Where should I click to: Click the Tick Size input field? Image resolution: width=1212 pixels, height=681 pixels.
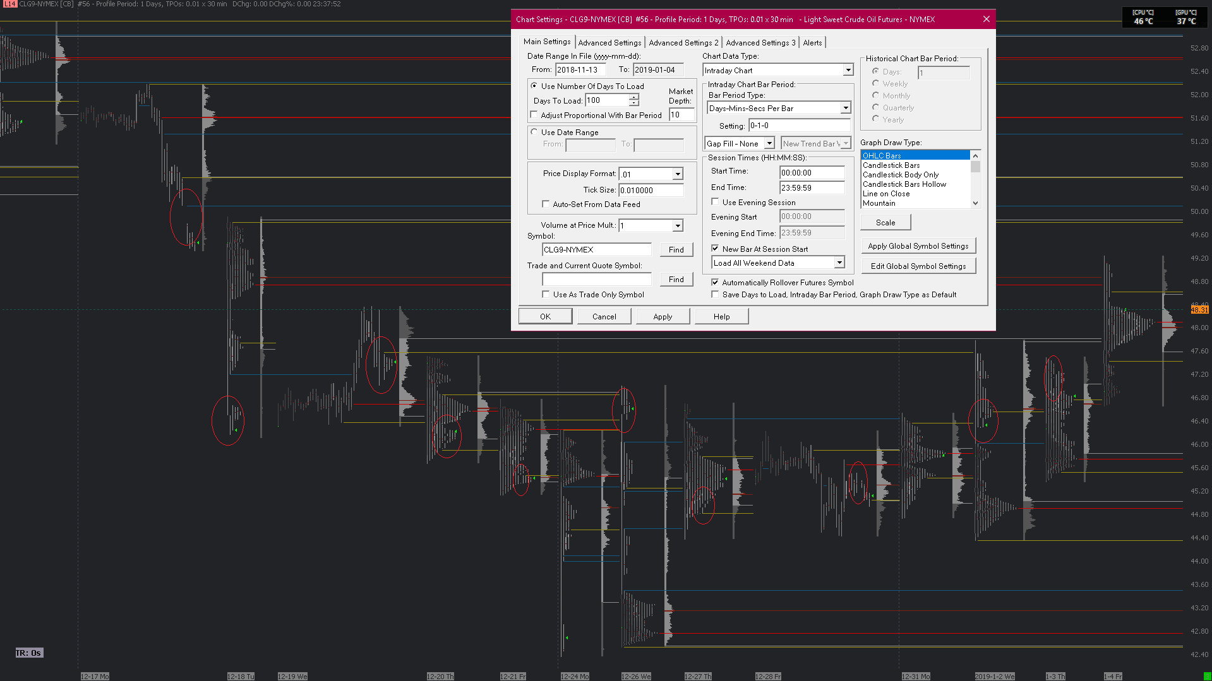point(651,190)
